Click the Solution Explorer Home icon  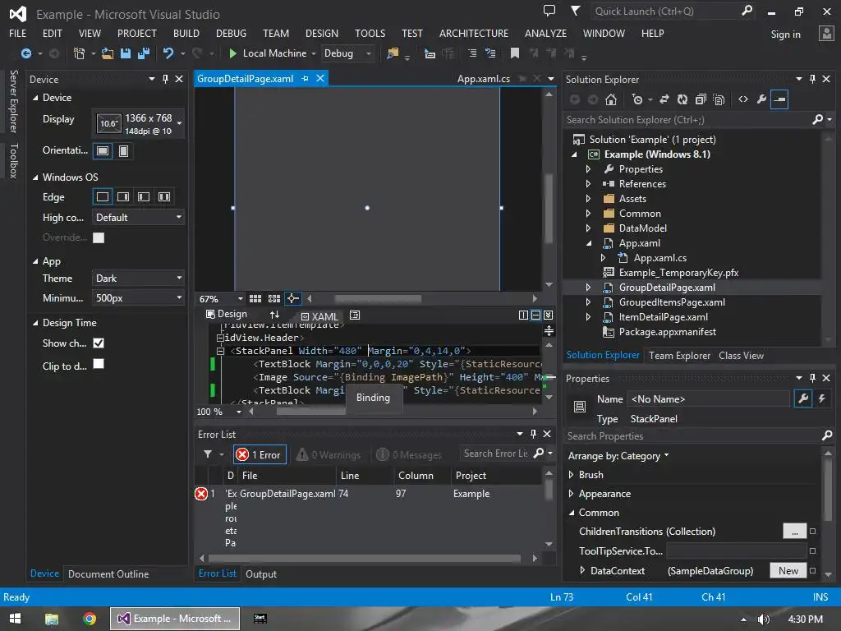pos(611,99)
